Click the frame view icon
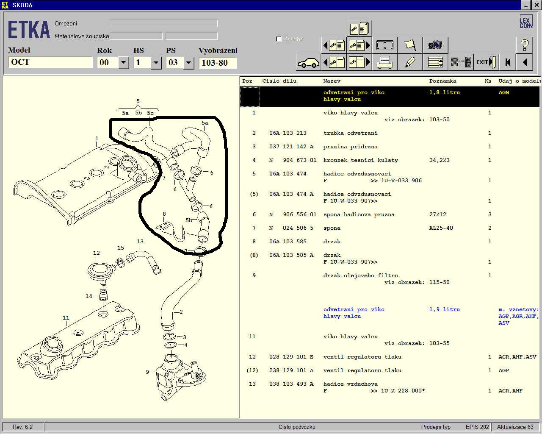The width and height of the screenshot is (542, 434). point(385,45)
